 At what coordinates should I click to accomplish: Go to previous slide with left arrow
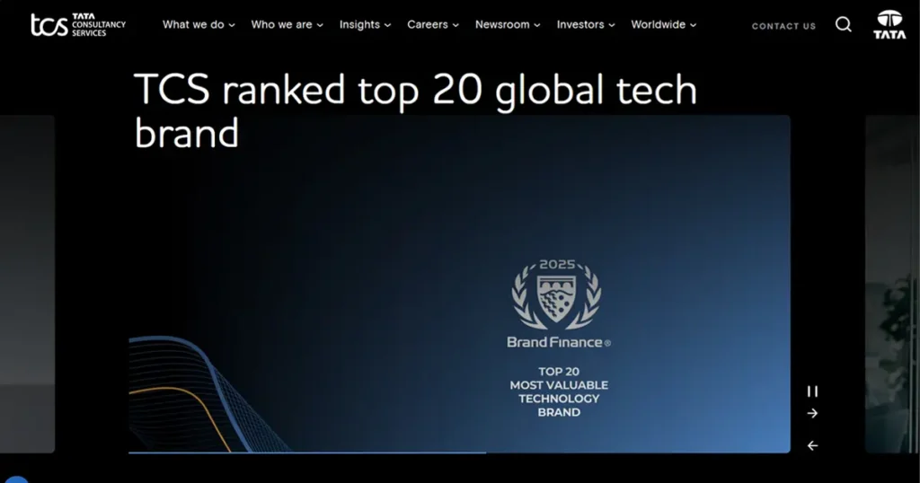click(x=812, y=445)
